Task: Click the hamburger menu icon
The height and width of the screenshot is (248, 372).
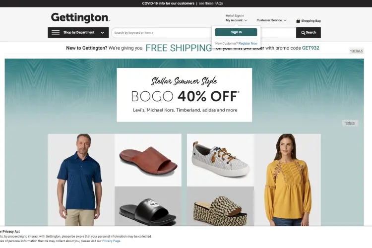Action: click(x=56, y=32)
